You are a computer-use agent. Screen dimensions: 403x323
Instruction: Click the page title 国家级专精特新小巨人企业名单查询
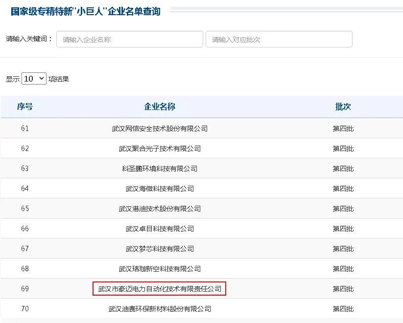[x=86, y=11]
